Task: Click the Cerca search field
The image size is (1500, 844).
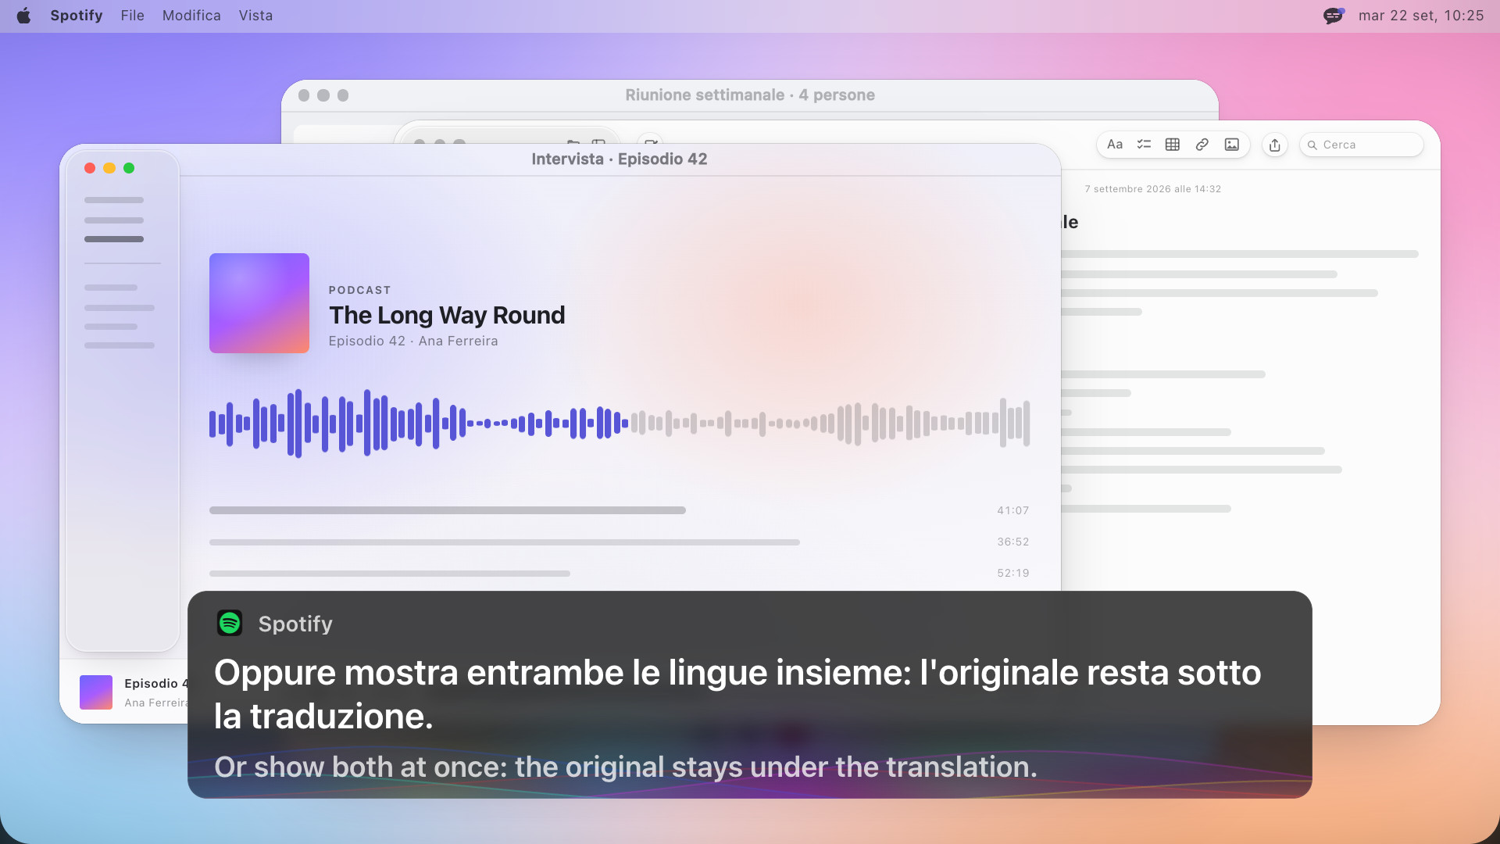Action: 1361,145
